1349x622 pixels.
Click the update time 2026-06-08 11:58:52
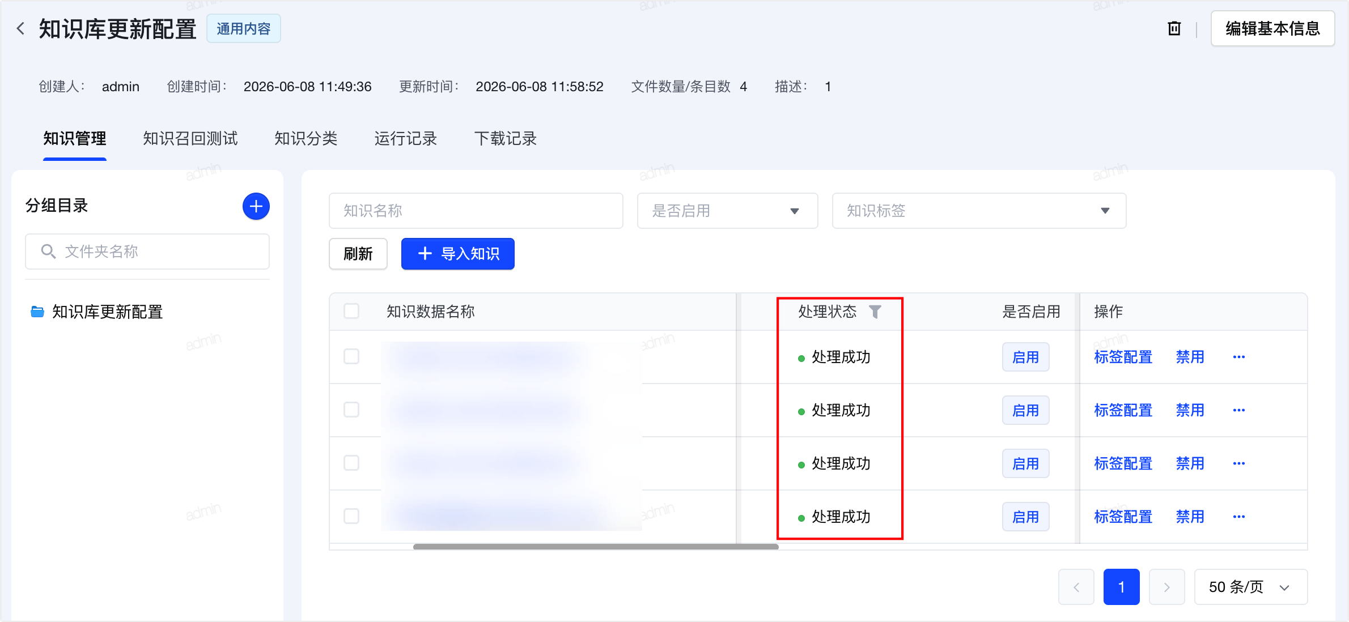click(540, 87)
